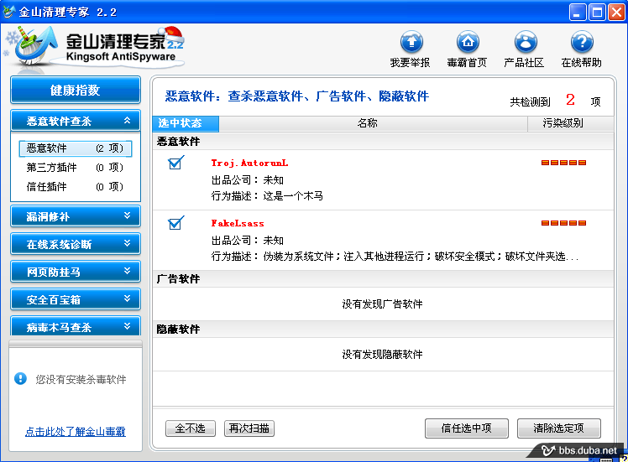Click the 隐蔽软件 group header row
The height and width of the screenshot is (462, 628).
[x=383, y=330]
